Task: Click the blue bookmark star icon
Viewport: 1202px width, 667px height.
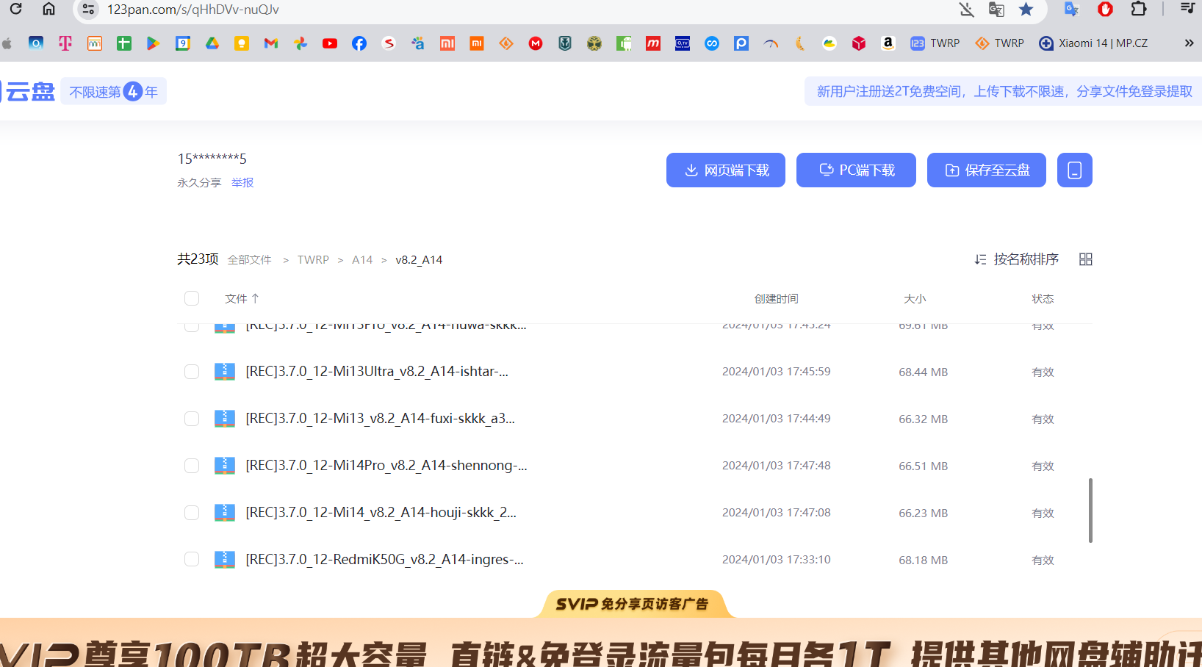Action: (x=1026, y=10)
